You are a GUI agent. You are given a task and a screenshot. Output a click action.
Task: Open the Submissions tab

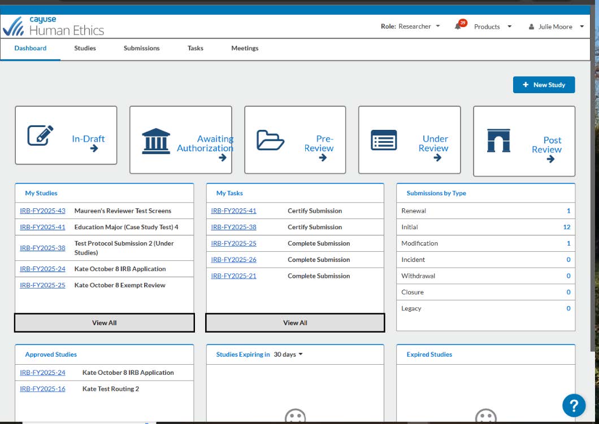coord(142,48)
